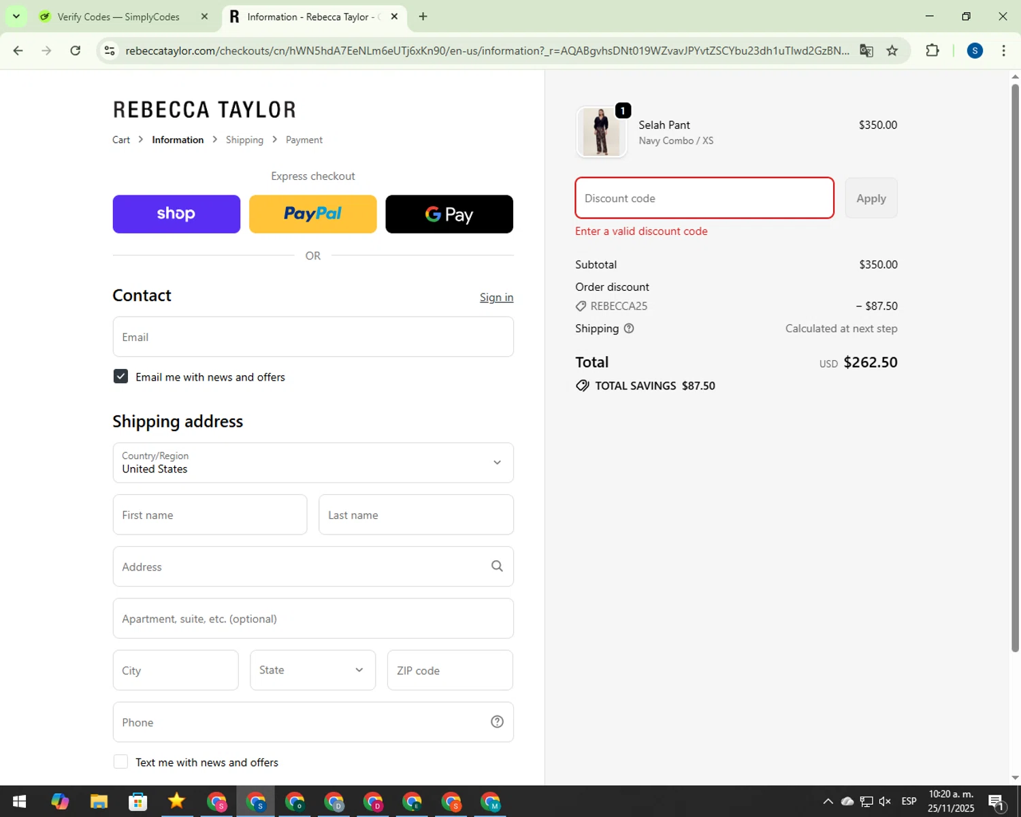Image resolution: width=1021 pixels, height=817 pixels.
Task: Click the OneDrive cloud tray icon
Action: tap(847, 801)
